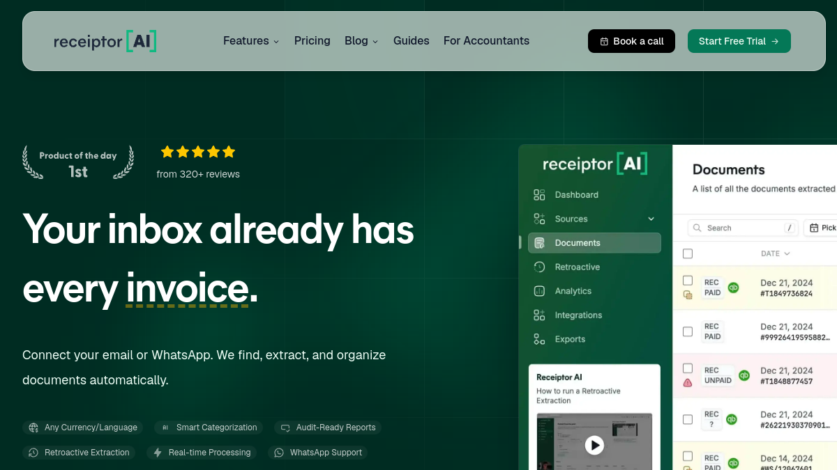Open Pricing in top navigation

pyautogui.click(x=312, y=41)
